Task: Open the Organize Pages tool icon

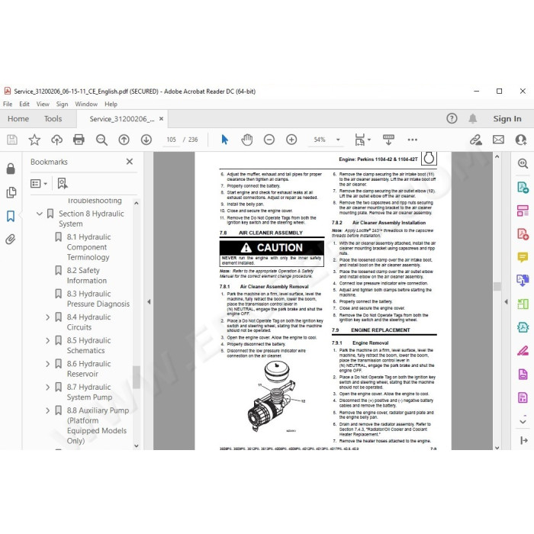Action: tap(523, 211)
